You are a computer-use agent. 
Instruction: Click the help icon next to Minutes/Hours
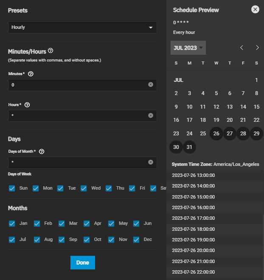point(51,50)
